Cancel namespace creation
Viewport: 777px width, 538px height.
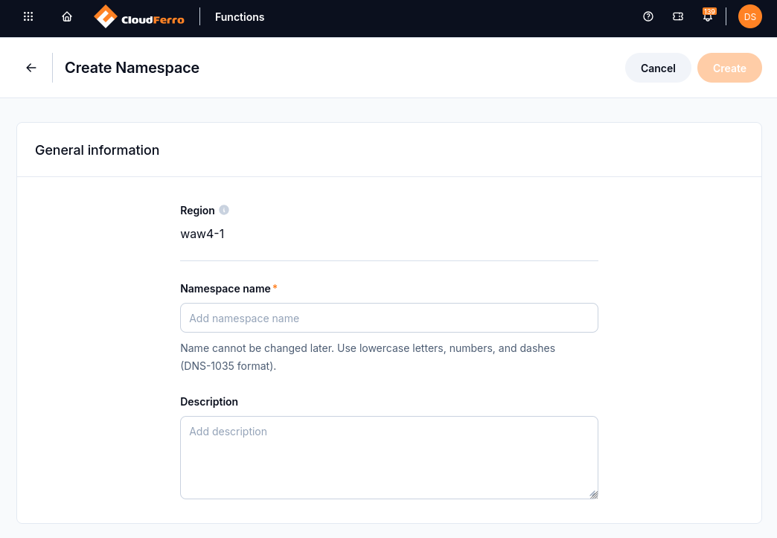[x=658, y=68]
